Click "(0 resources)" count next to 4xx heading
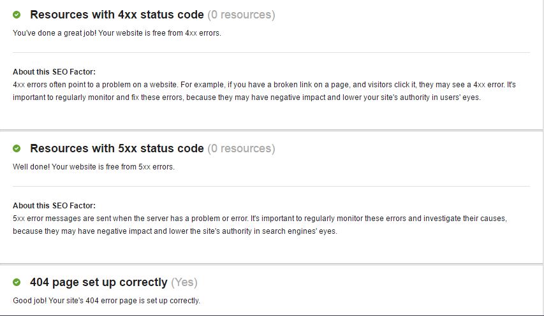 241,15
